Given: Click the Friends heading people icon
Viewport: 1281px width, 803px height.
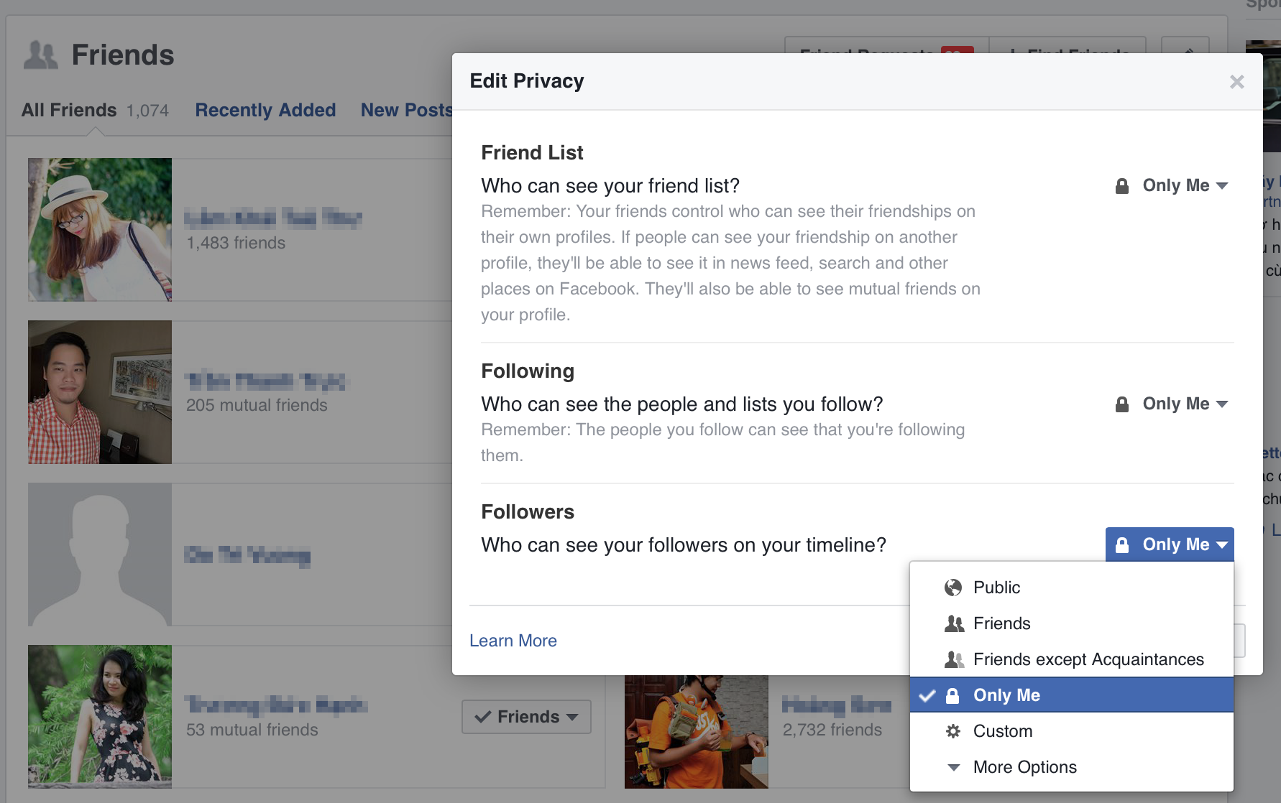Looking at the screenshot, I should coord(41,54).
